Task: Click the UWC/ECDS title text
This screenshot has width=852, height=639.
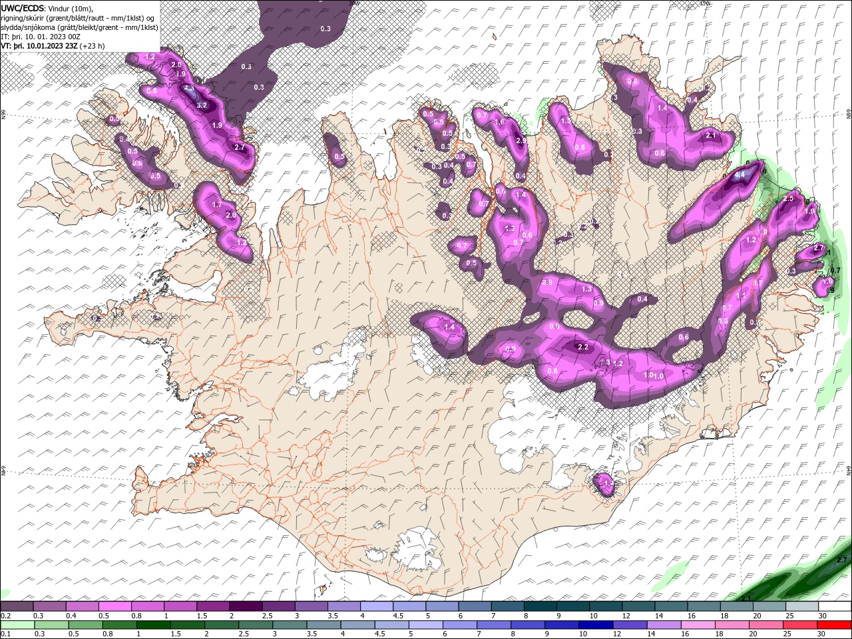Action: (23, 7)
